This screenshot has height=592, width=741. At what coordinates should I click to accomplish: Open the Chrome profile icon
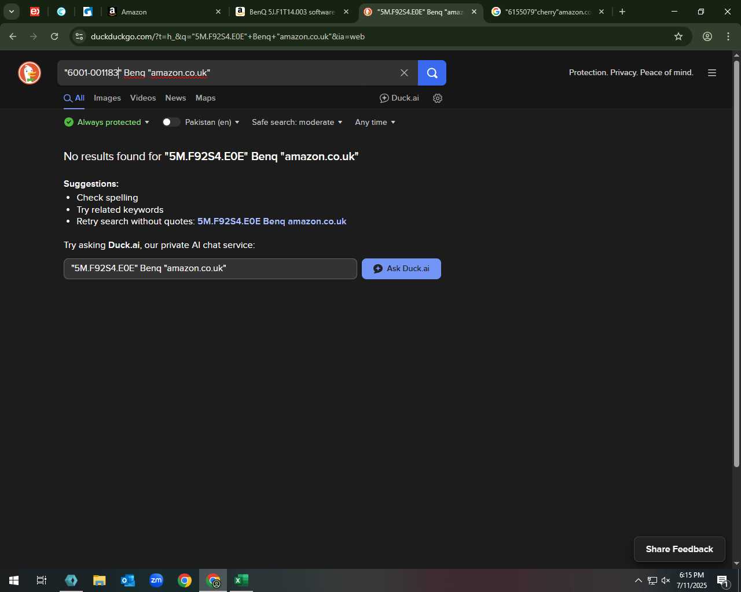point(707,36)
